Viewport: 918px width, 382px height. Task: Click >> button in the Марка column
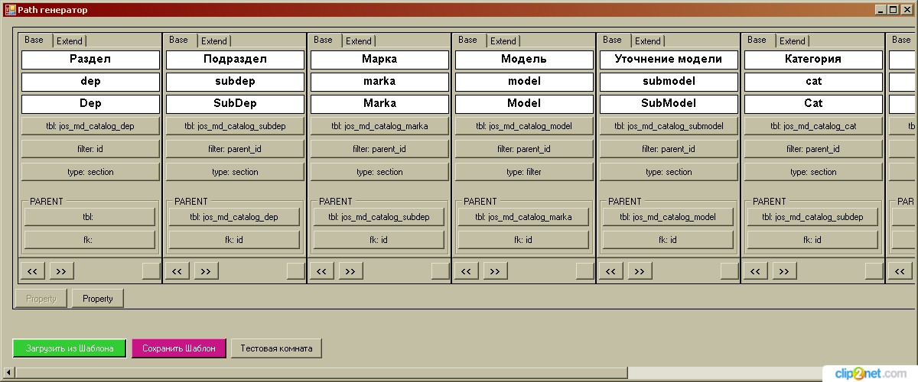coord(351,270)
